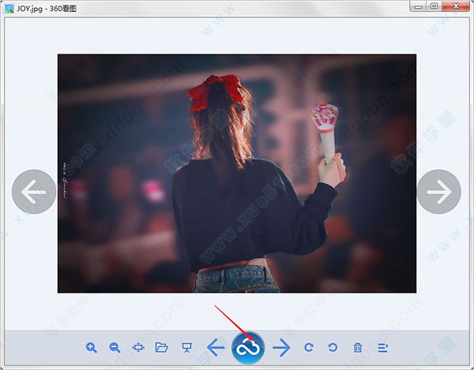Screen dimensions: 474x370
Task: Close the 360 image viewer window
Action: (x=456, y=6)
